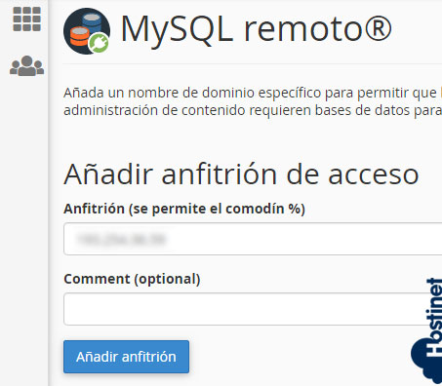Click the description line starting with Añada
The width and height of the screenshot is (442, 386).
[x=253, y=93]
